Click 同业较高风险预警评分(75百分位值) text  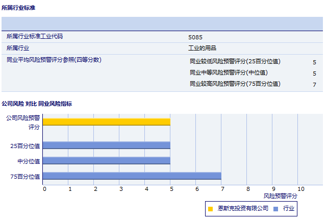tap(235, 84)
